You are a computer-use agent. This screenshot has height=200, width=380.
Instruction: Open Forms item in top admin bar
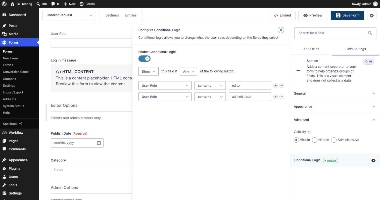click(x=87, y=4)
